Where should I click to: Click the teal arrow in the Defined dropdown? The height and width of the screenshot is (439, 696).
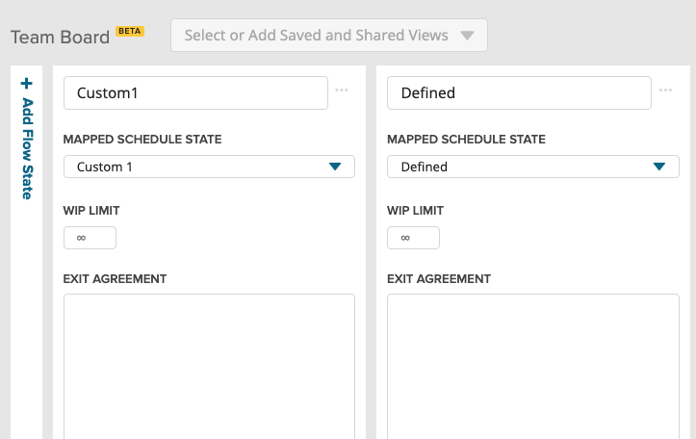(658, 167)
